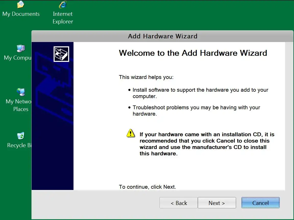This screenshot has height=220, width=294.
Task: Click the 'Welcome to the Add Hardware Wizard' heading
Action: [193, 53]
